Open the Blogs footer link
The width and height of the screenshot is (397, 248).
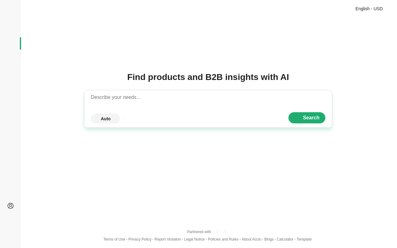[269, 239]
